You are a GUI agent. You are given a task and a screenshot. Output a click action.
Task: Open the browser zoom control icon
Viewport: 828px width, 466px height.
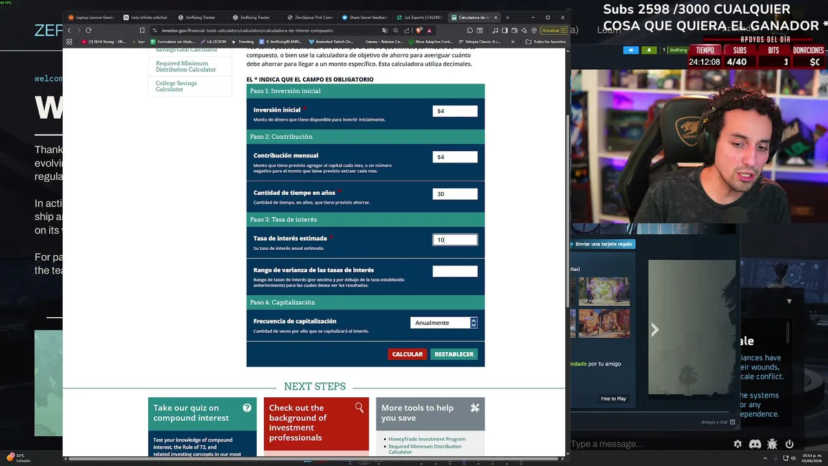coord(396,30)
